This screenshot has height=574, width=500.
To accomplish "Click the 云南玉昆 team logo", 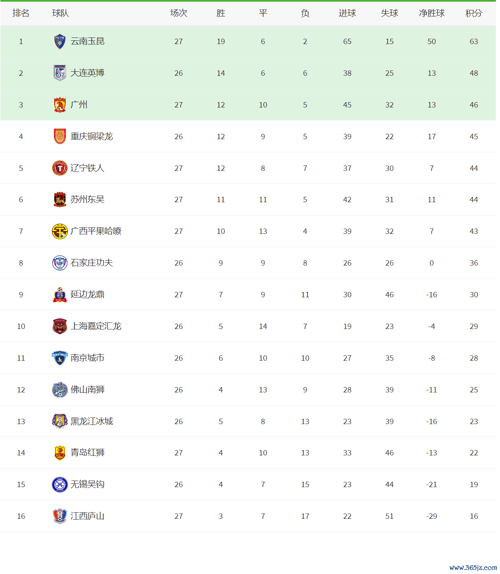I will click(60, 42).
